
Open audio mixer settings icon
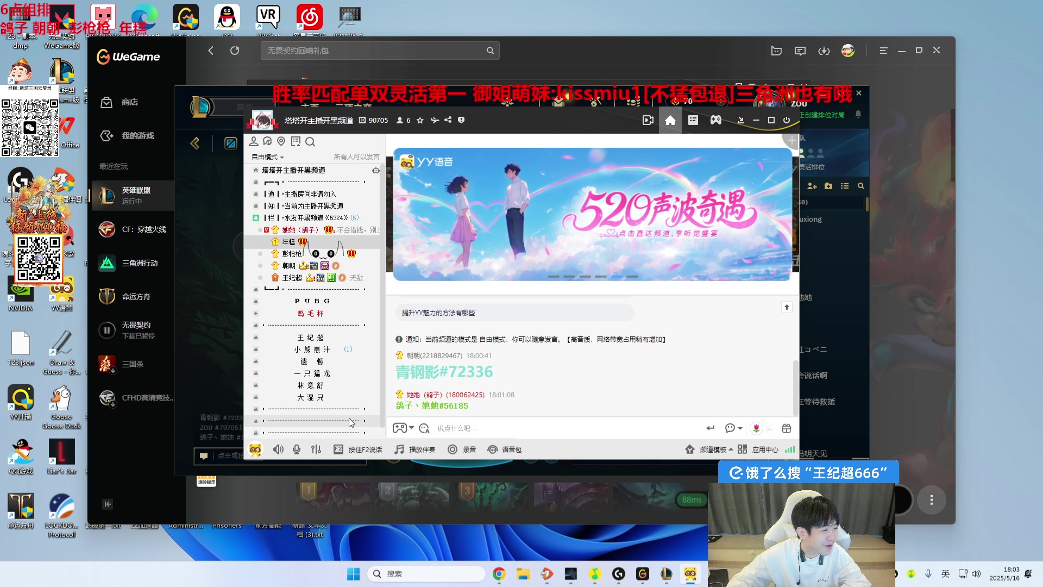coord(316,449)
